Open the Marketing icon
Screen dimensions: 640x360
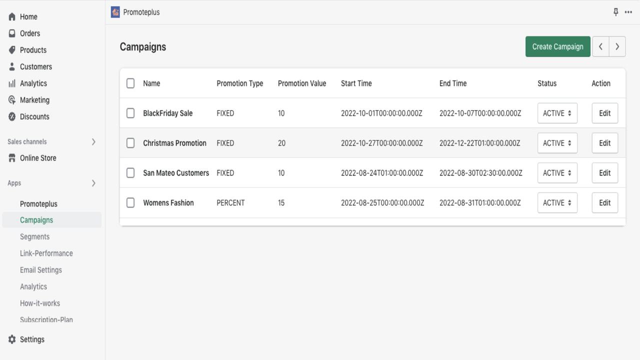click(x=11, y=100)
